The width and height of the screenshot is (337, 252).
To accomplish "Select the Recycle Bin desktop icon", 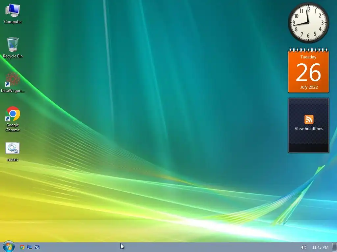I will 13,48.
